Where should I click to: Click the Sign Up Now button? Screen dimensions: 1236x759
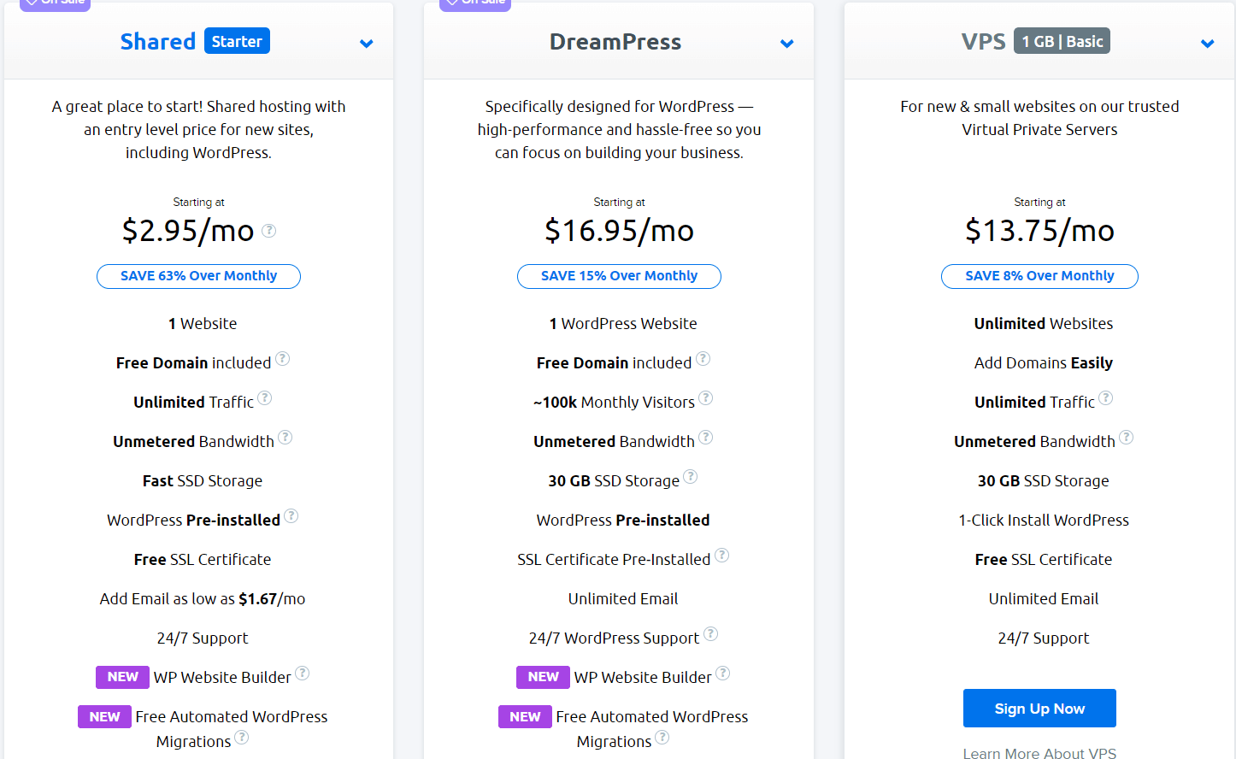pyautogui.click(x=1039, y=708)
